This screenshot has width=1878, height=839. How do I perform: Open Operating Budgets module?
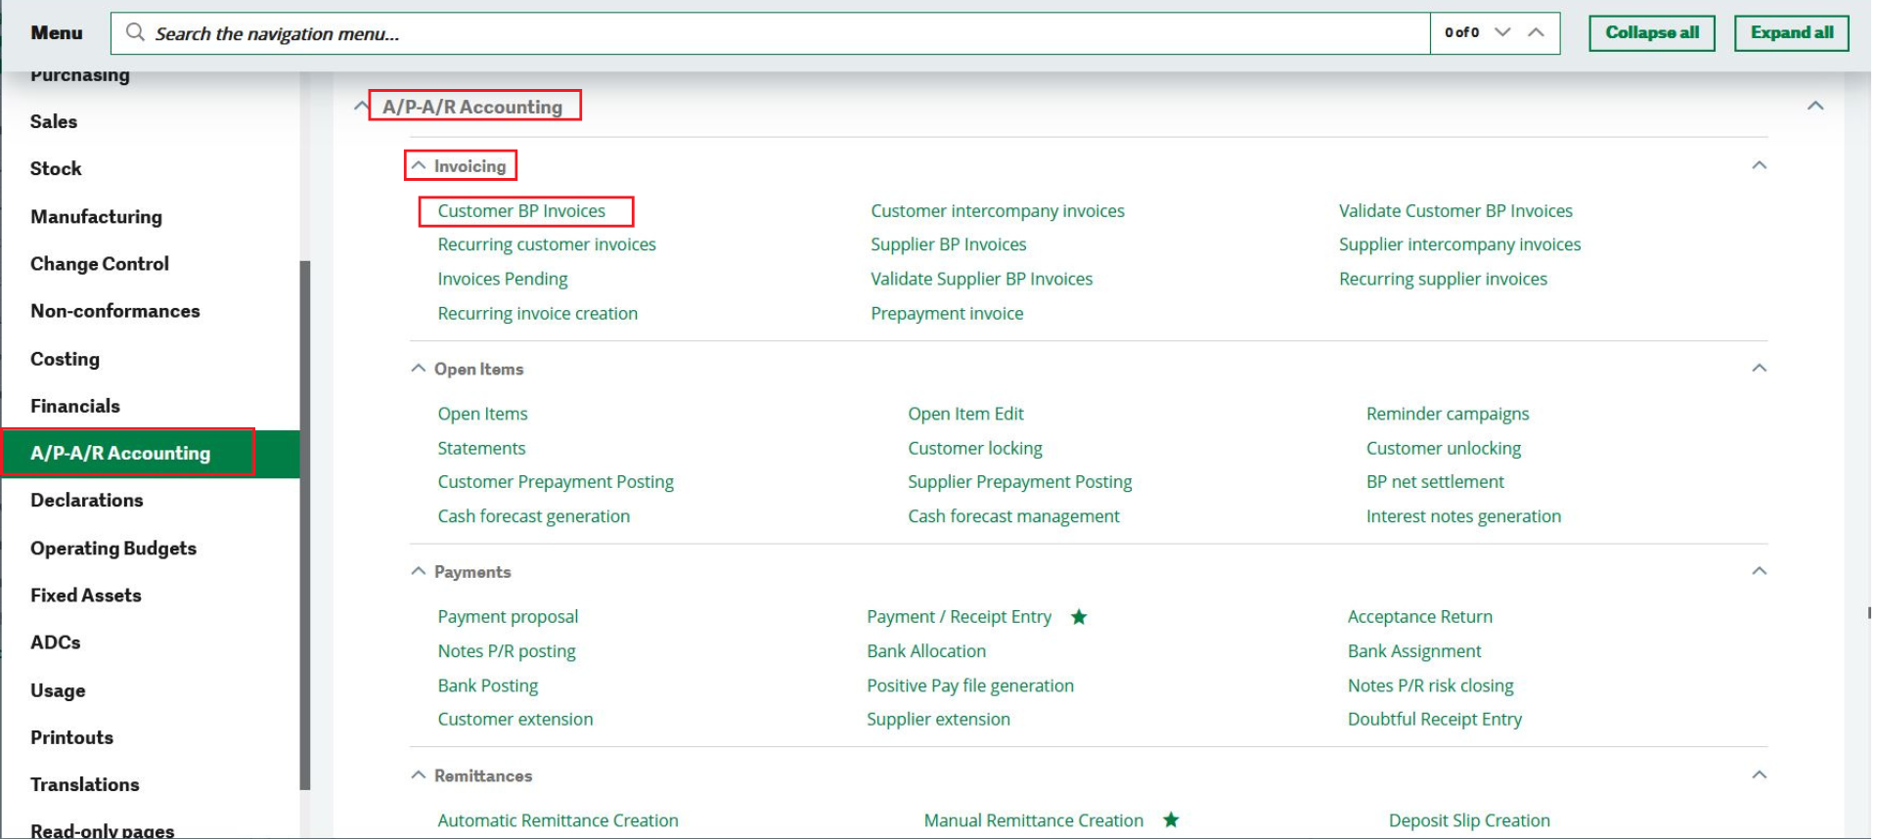point(113,548)
